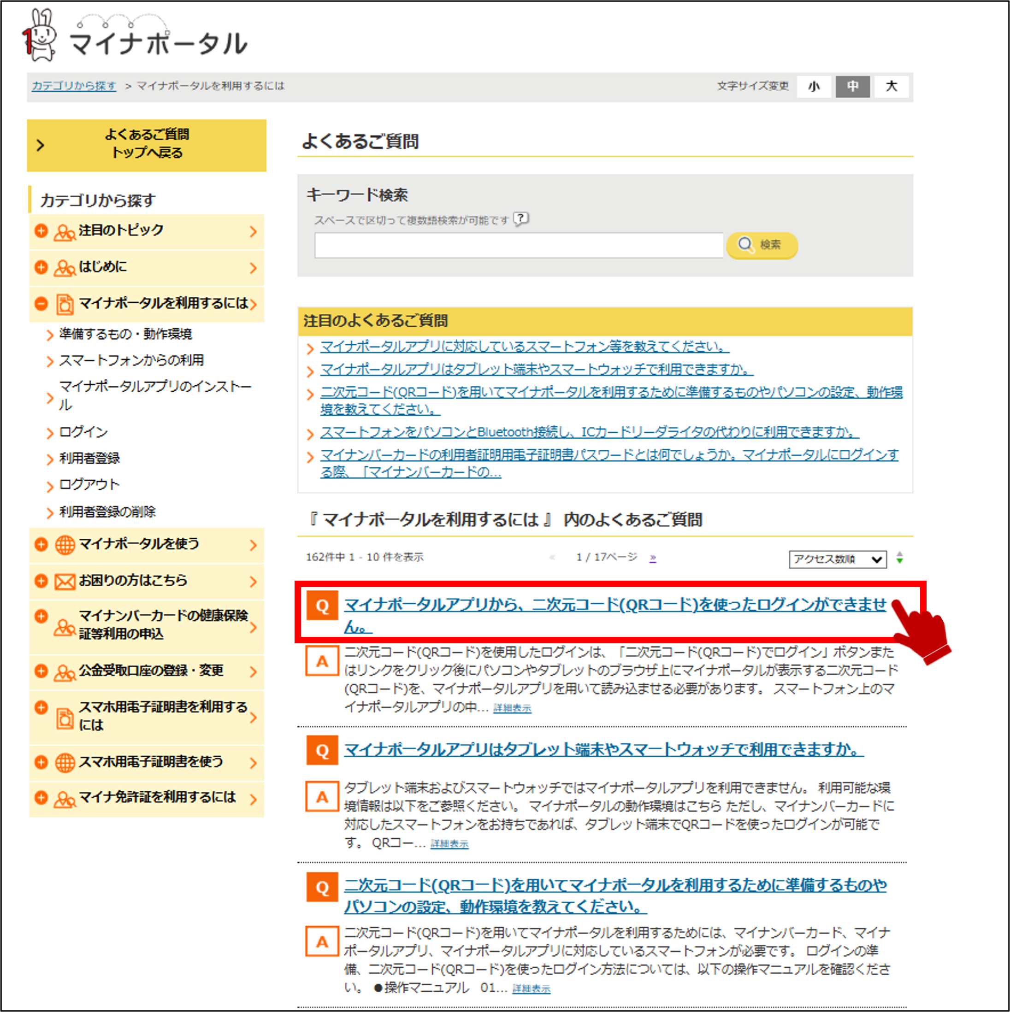Click the A icon beside the QR login answer
1010x1012 pixels.
322,661
